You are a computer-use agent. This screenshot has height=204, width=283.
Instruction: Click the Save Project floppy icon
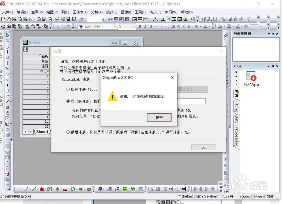click(68, 19)
